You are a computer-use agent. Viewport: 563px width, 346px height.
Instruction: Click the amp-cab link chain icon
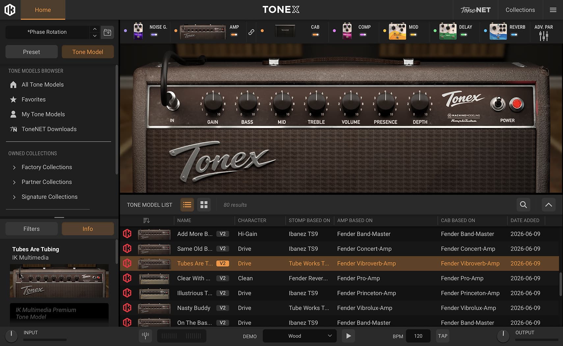click(x=251, y=32)
